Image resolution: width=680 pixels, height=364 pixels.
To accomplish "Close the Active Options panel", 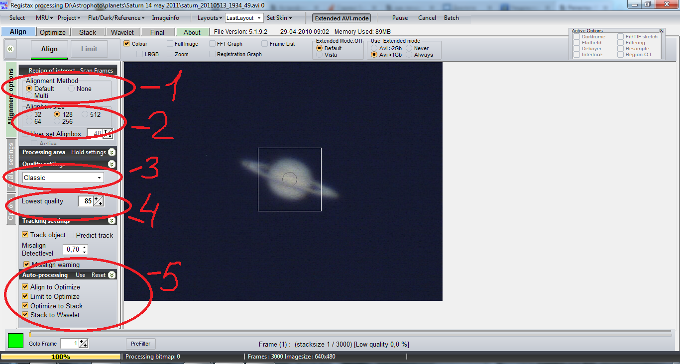I will point(661,31).
